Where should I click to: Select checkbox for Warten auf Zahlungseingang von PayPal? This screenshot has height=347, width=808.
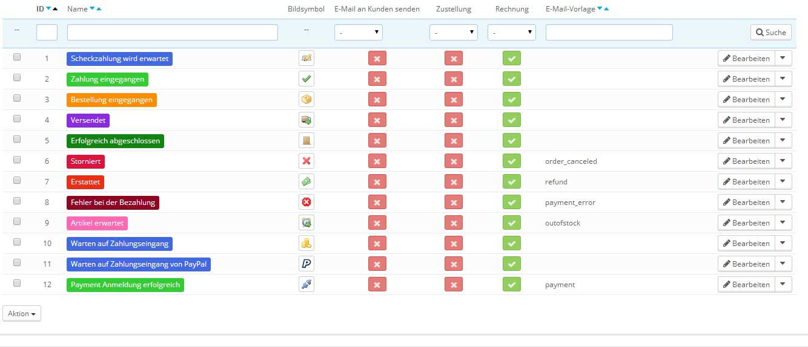pyautogui.click(x=17, y=262)
